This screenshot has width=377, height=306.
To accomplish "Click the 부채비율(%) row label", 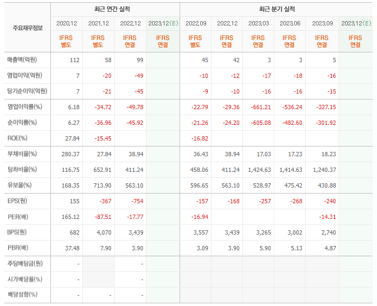I will coord(22,154).
